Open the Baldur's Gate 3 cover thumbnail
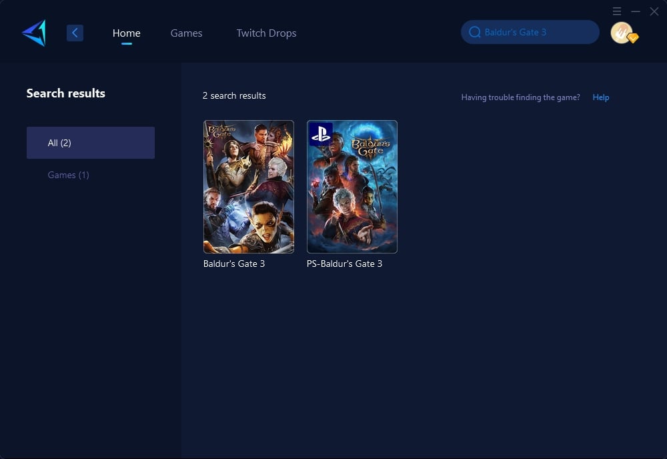 248,186
